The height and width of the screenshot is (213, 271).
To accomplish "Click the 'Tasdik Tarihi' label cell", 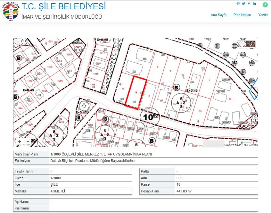I will coord(31,172).
